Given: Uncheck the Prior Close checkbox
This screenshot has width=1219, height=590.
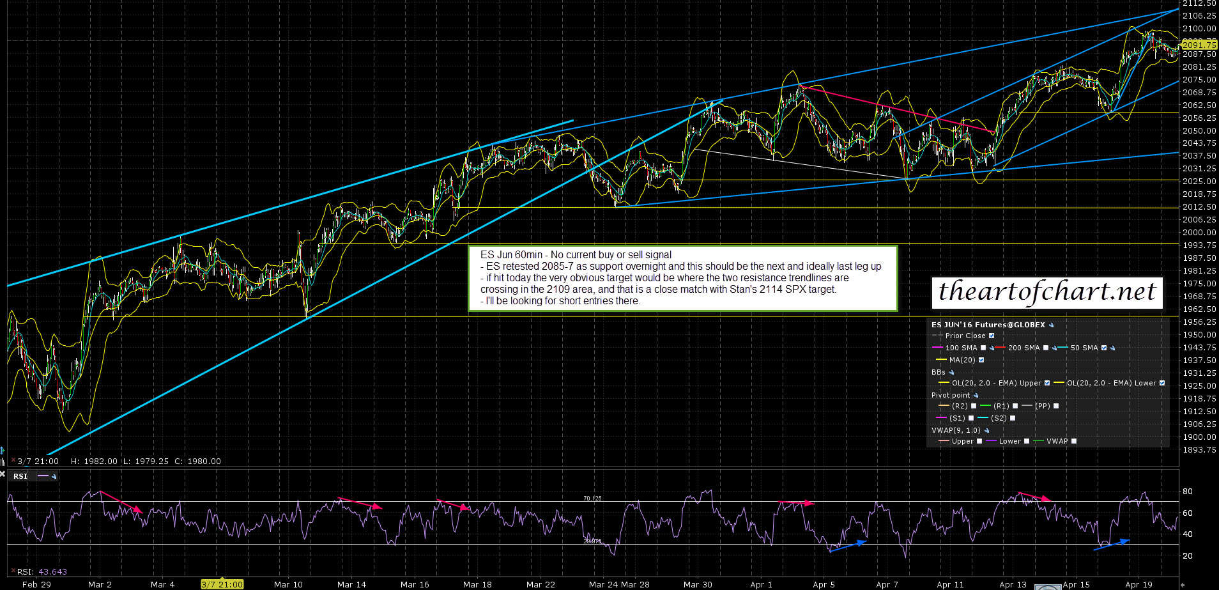Looking at the screenshot, I should click(992, 336).
